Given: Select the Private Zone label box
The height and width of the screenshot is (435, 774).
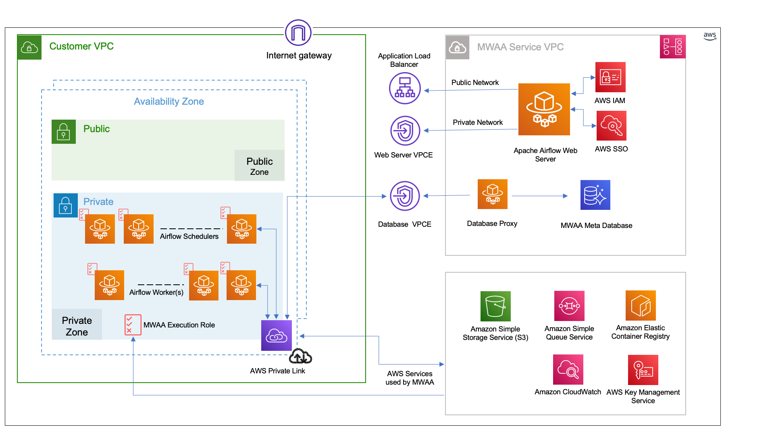Looking at the screenshot, I should point(77,325).
